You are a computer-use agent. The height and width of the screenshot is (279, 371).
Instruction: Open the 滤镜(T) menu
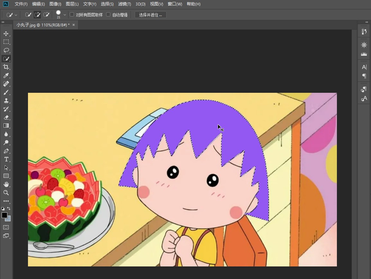pos(124,4)
